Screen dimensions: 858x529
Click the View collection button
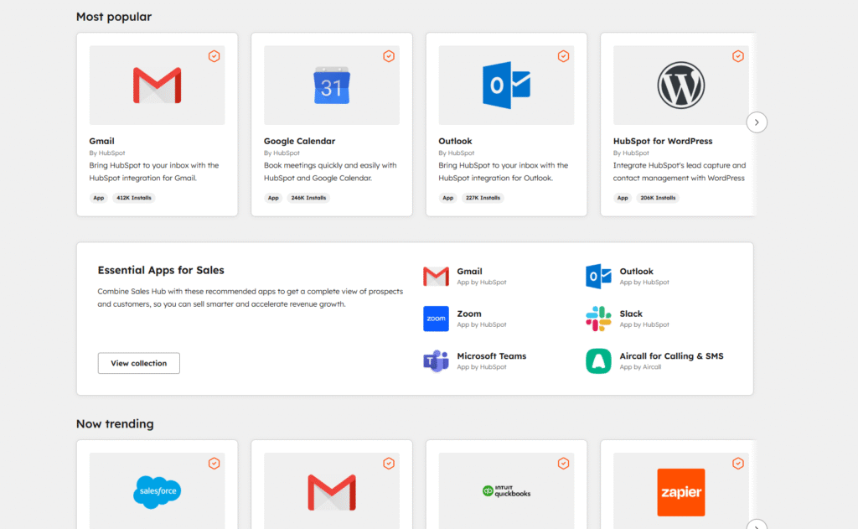click(x=139, y=363)
